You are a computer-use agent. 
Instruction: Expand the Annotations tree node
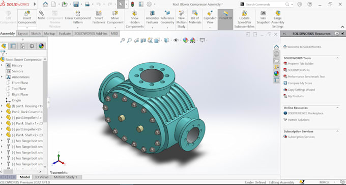point(2,77)
